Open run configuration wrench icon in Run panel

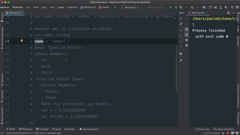pyautogui.click(x=181, y=24)
